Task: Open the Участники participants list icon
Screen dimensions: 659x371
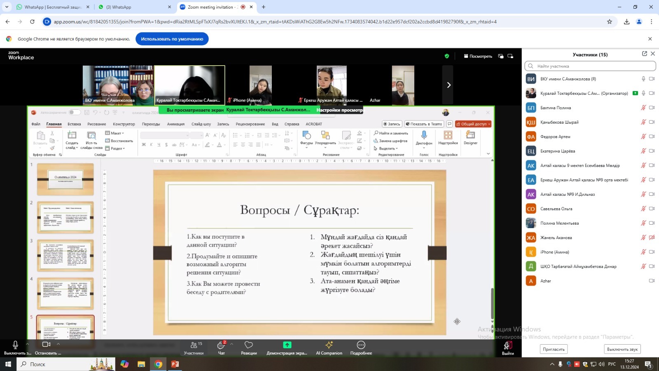Action: click(x=194, y=347)
